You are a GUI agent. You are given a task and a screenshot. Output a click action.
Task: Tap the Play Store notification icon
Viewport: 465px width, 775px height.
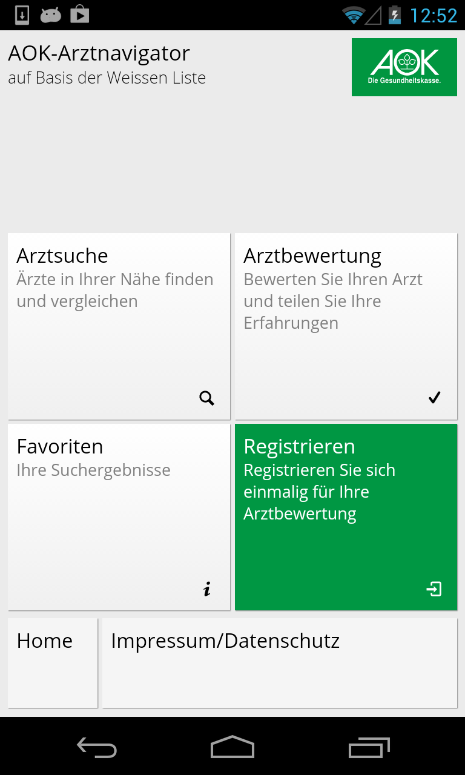(79, 15)
